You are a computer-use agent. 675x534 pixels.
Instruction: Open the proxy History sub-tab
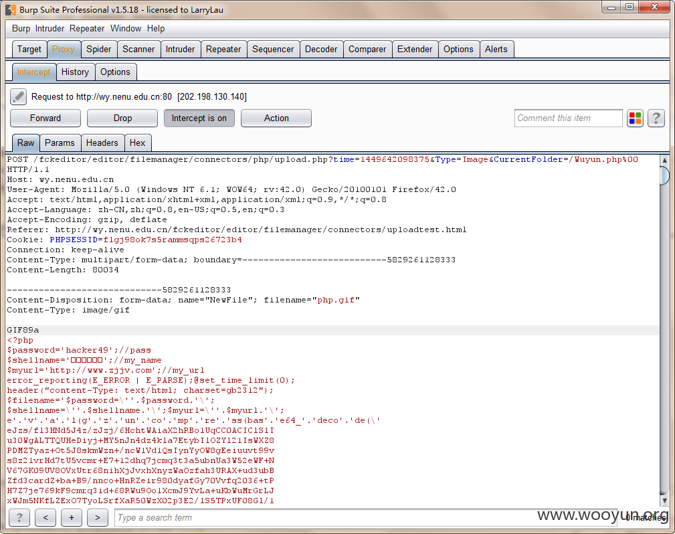coord(75,72)
